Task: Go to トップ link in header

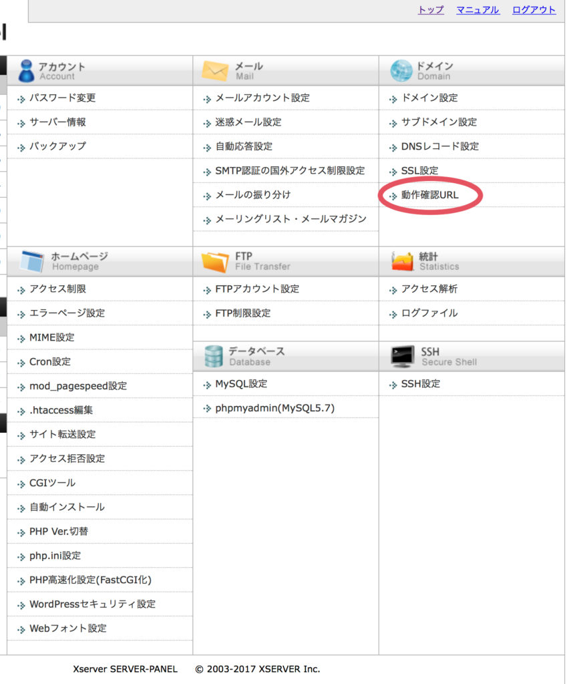Action: pyautogui.click(x=431, y=9)
